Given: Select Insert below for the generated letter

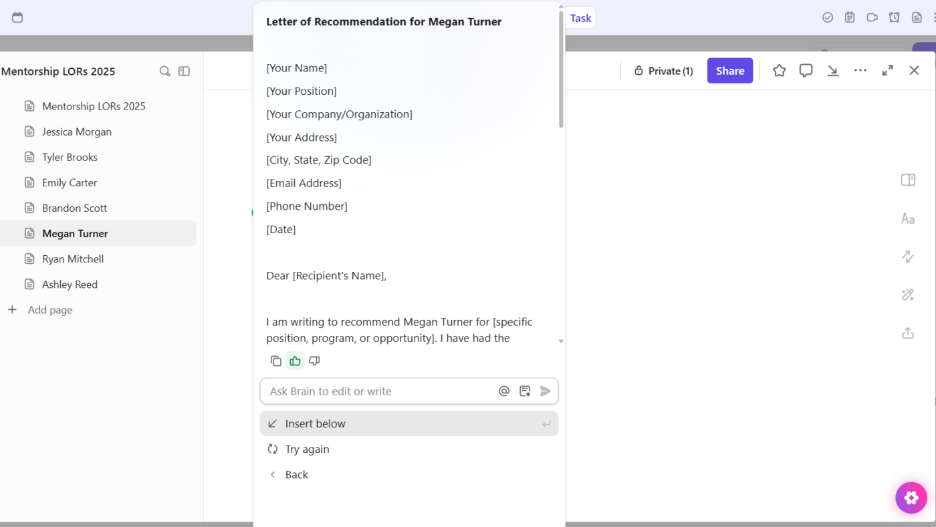Looking at the screenshot, I should [315, 423].
